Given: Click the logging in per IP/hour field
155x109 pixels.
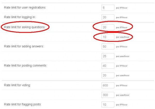Looking at the screenshot, I should tap(108, 17).
